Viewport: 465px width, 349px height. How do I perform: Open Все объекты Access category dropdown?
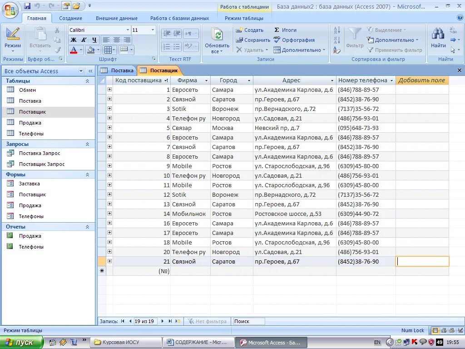(81, 71)
